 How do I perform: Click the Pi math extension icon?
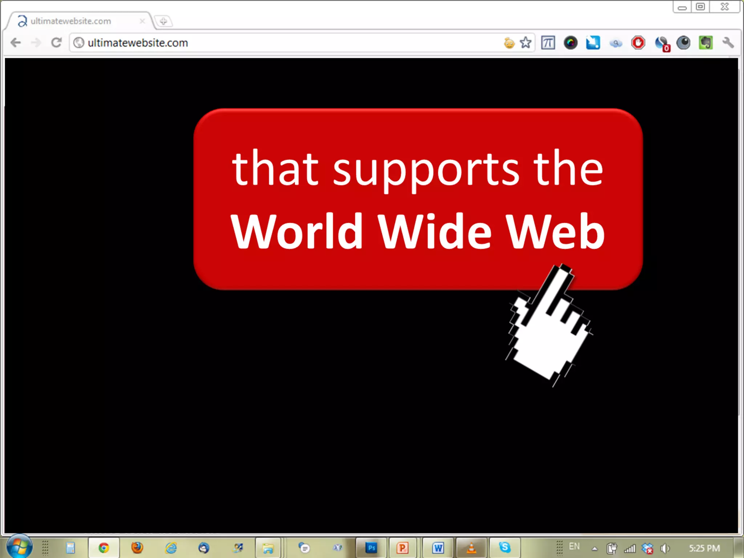tap(548, 43)
